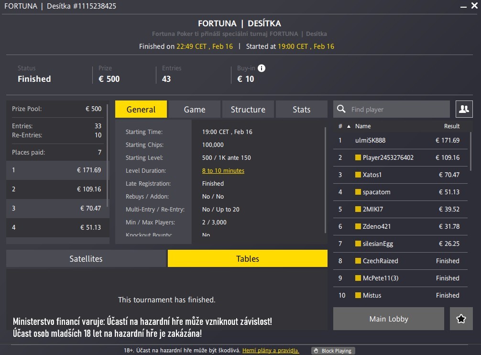View the Stats tab

click(x=301, y=109)
